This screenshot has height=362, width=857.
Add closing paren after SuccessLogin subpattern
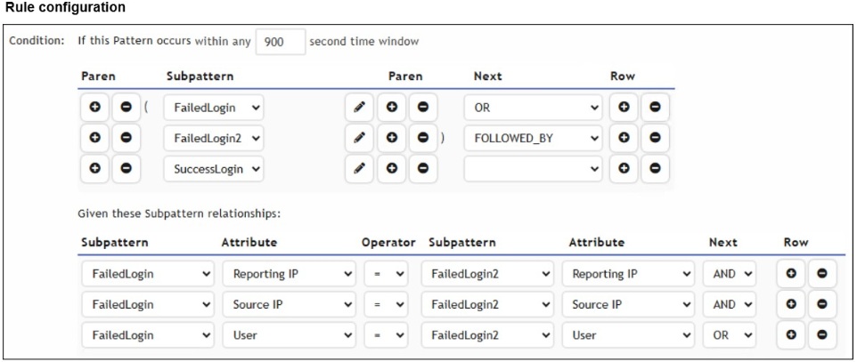tap(392, 169)
